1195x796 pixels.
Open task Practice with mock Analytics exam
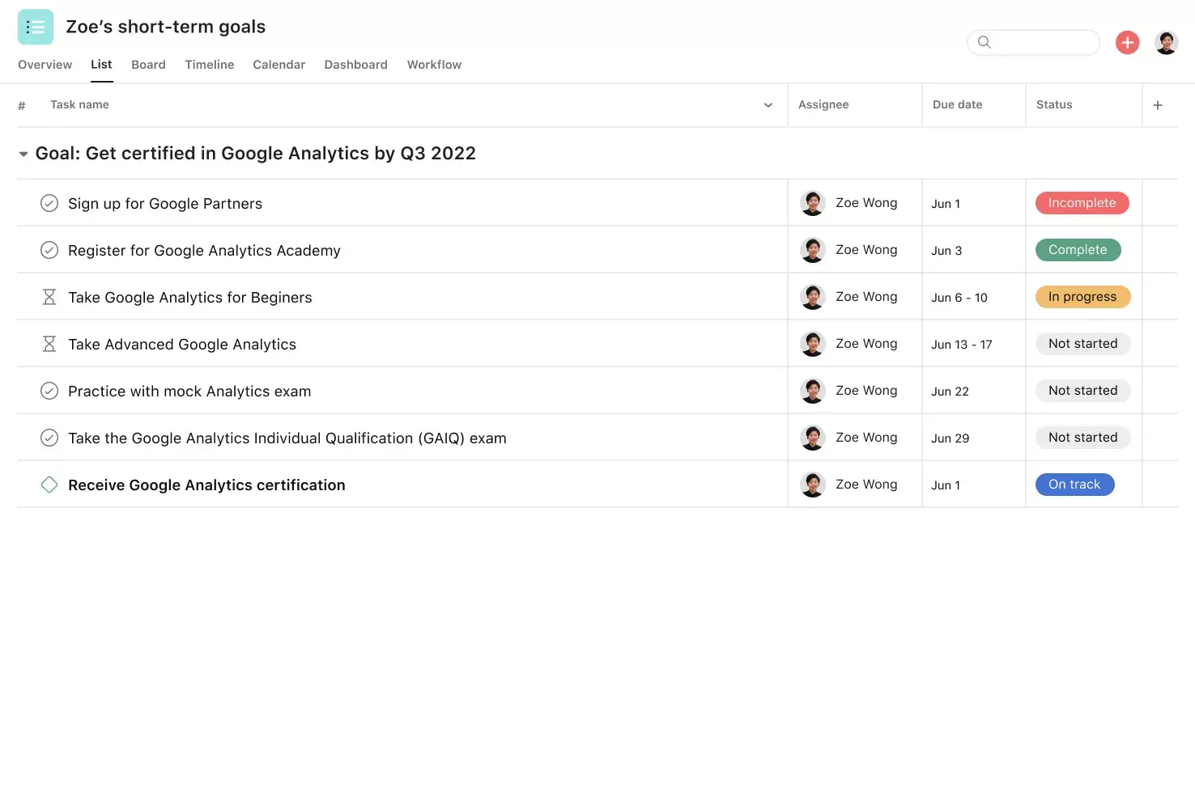click(189, 392)
